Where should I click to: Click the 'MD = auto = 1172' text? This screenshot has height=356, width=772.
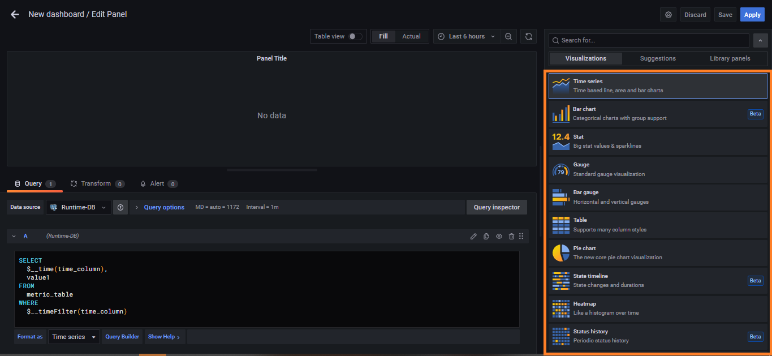(217, 207)
